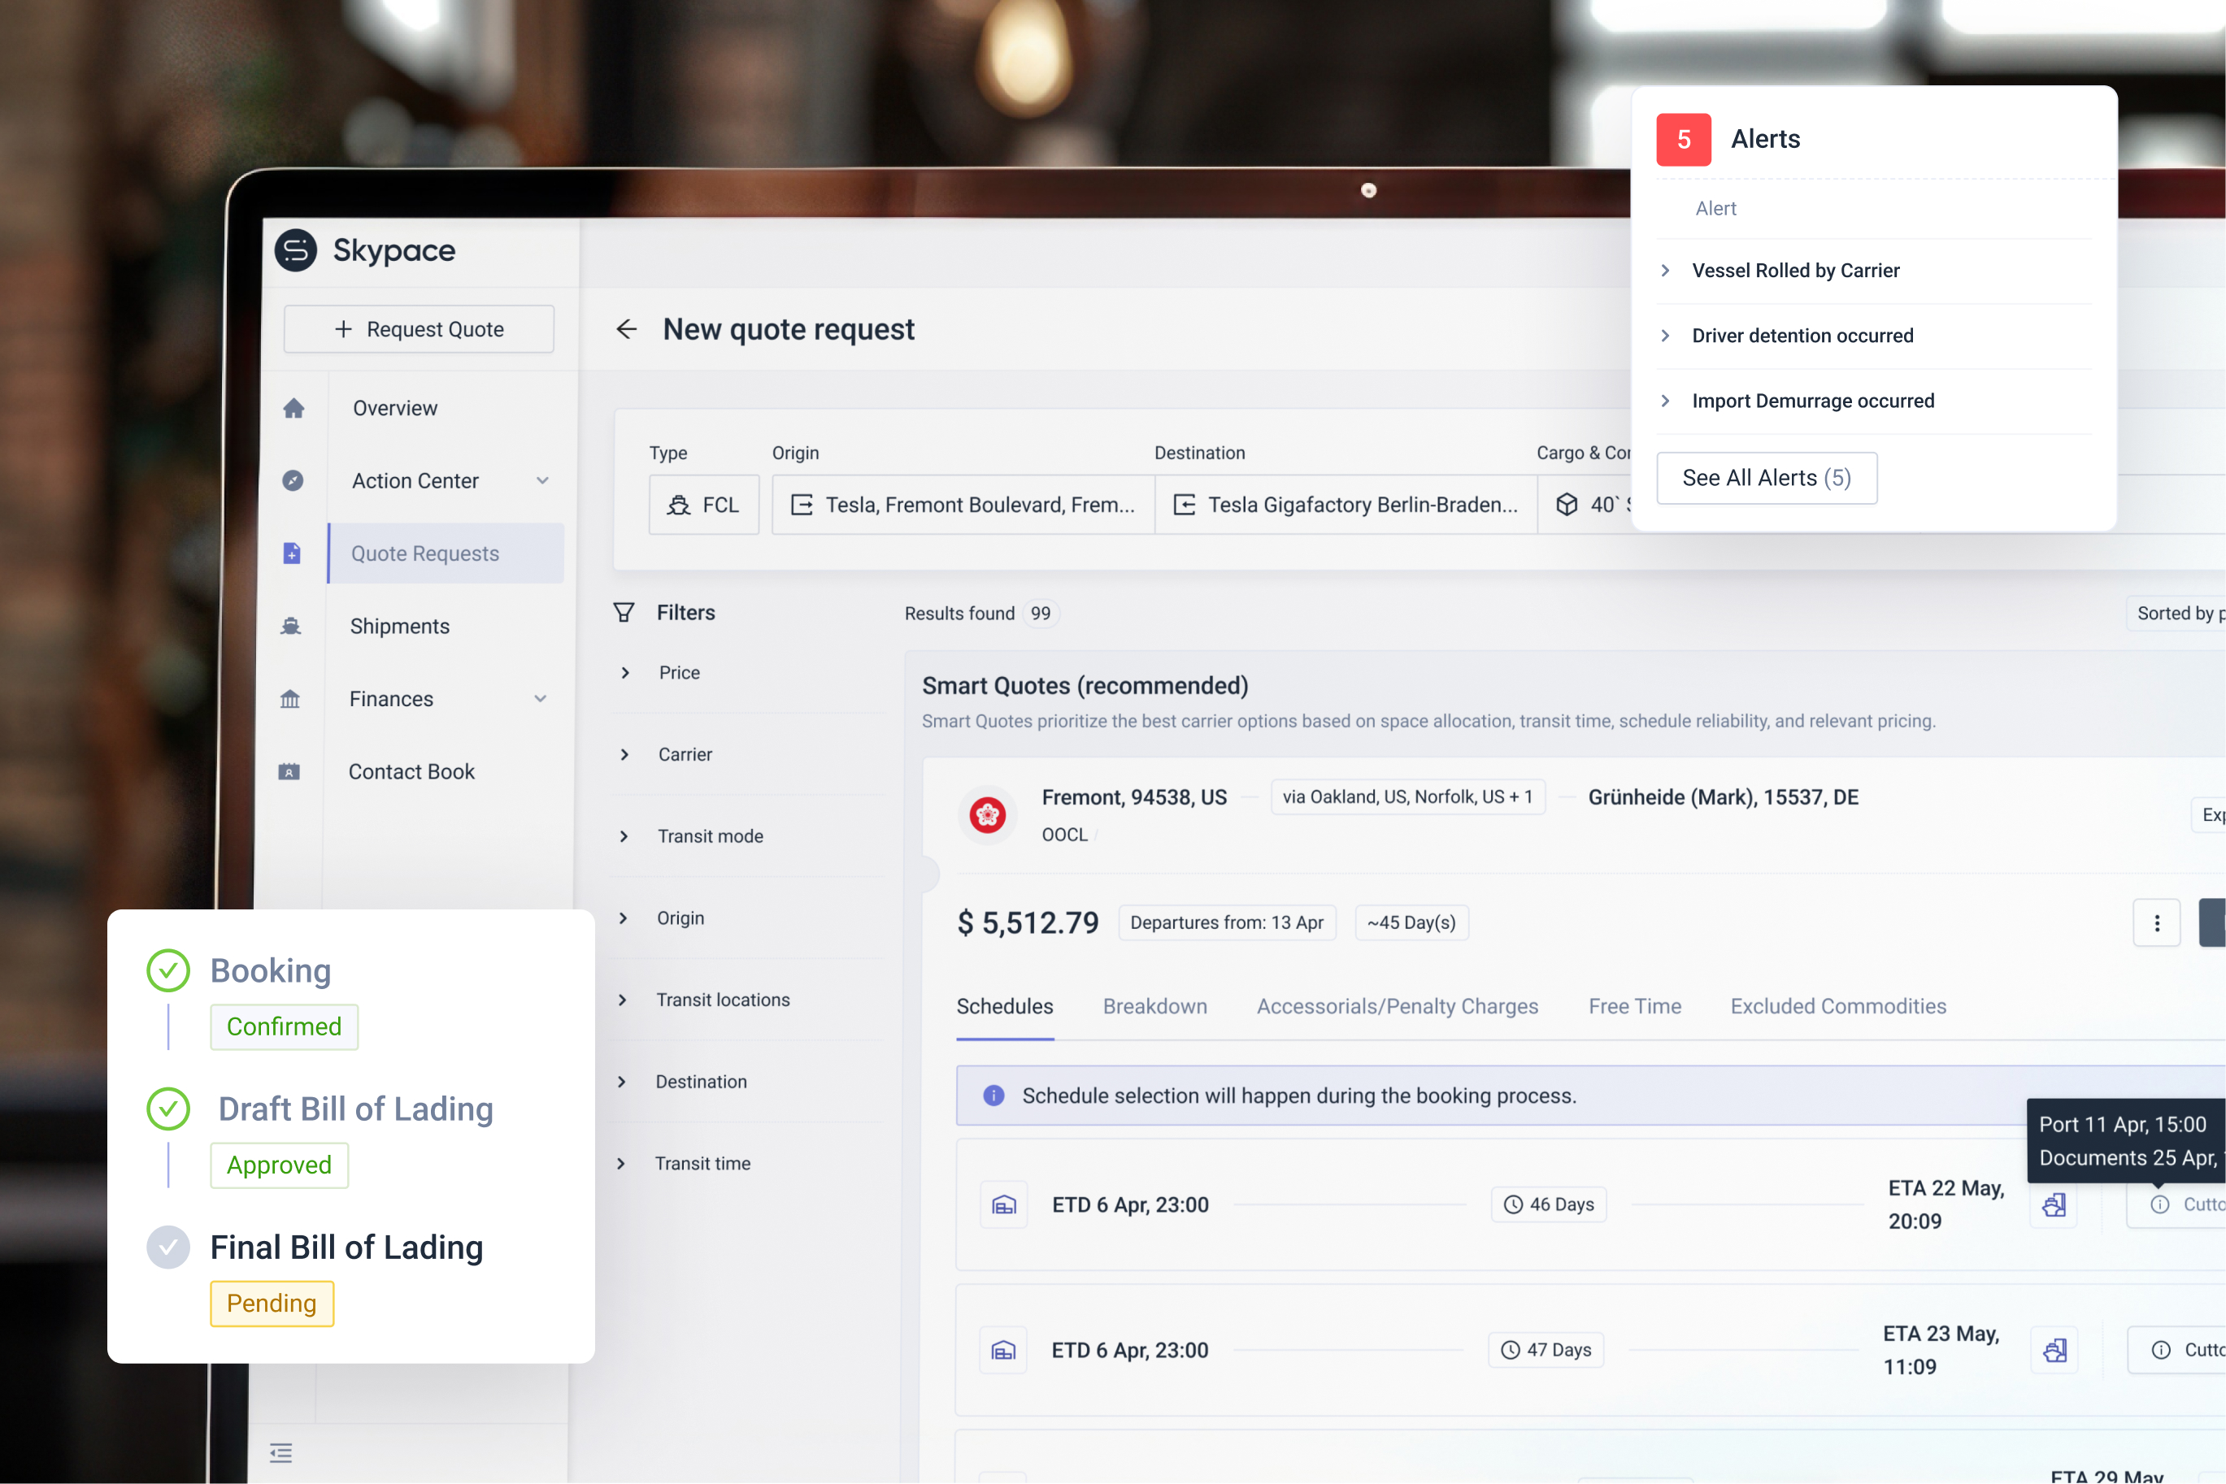Open the Shipments page
This screenshot has width=2226, height=1484.
398,626
